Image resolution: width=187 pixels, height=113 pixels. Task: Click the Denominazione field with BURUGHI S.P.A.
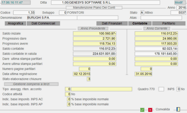click(x=52, y=18)
